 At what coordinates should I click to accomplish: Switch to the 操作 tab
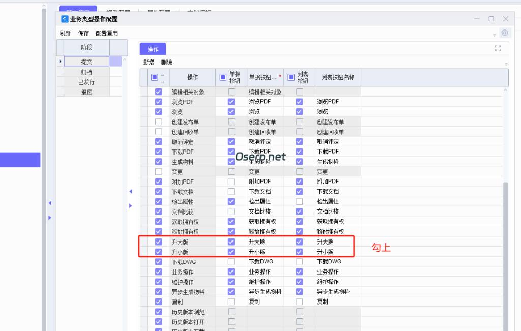click(153, 49)
